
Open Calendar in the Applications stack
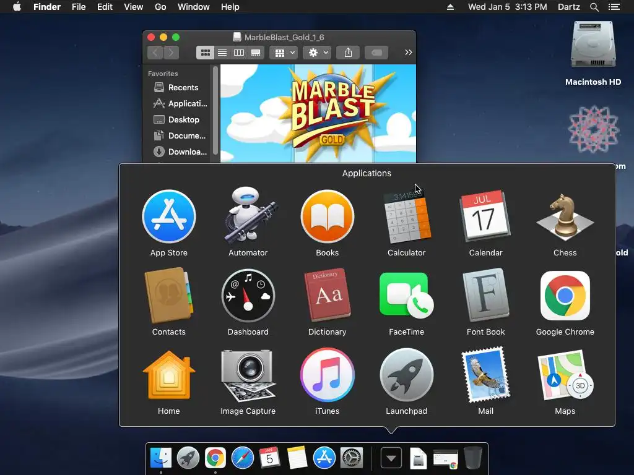pos(485,216)
